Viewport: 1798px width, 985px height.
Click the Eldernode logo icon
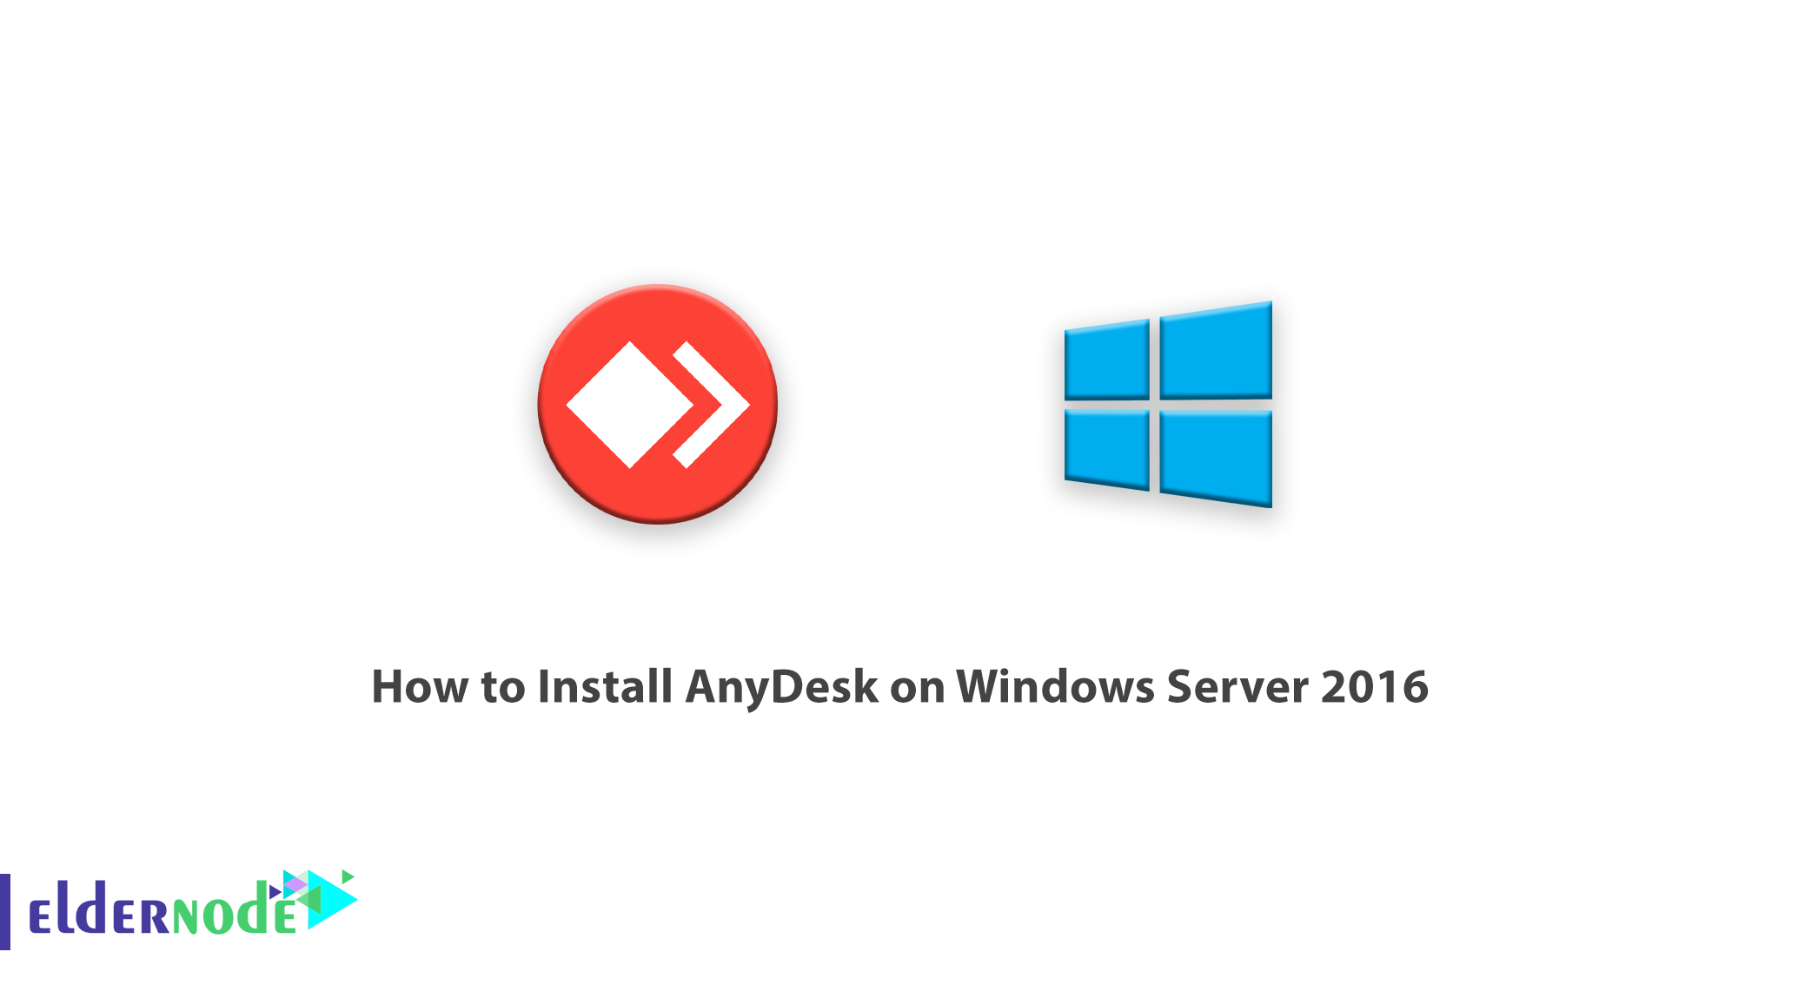tap(146, 920)
